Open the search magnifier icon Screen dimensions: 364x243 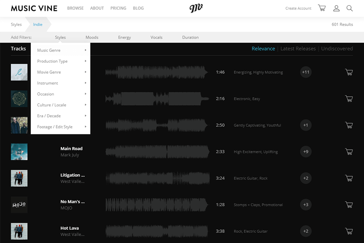pos(350,8)
